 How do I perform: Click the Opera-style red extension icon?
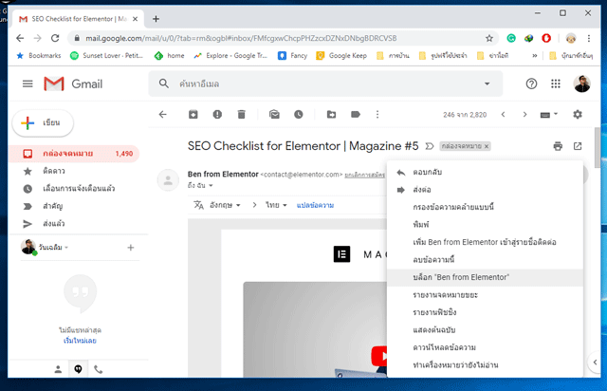pos(546,38)
